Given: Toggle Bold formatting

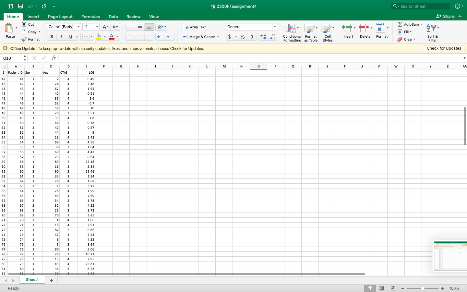Looking at the screenshot, I should click(x=52, y=37).
